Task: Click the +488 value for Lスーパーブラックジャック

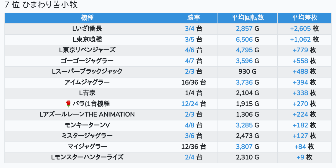Action: [300, 71]
